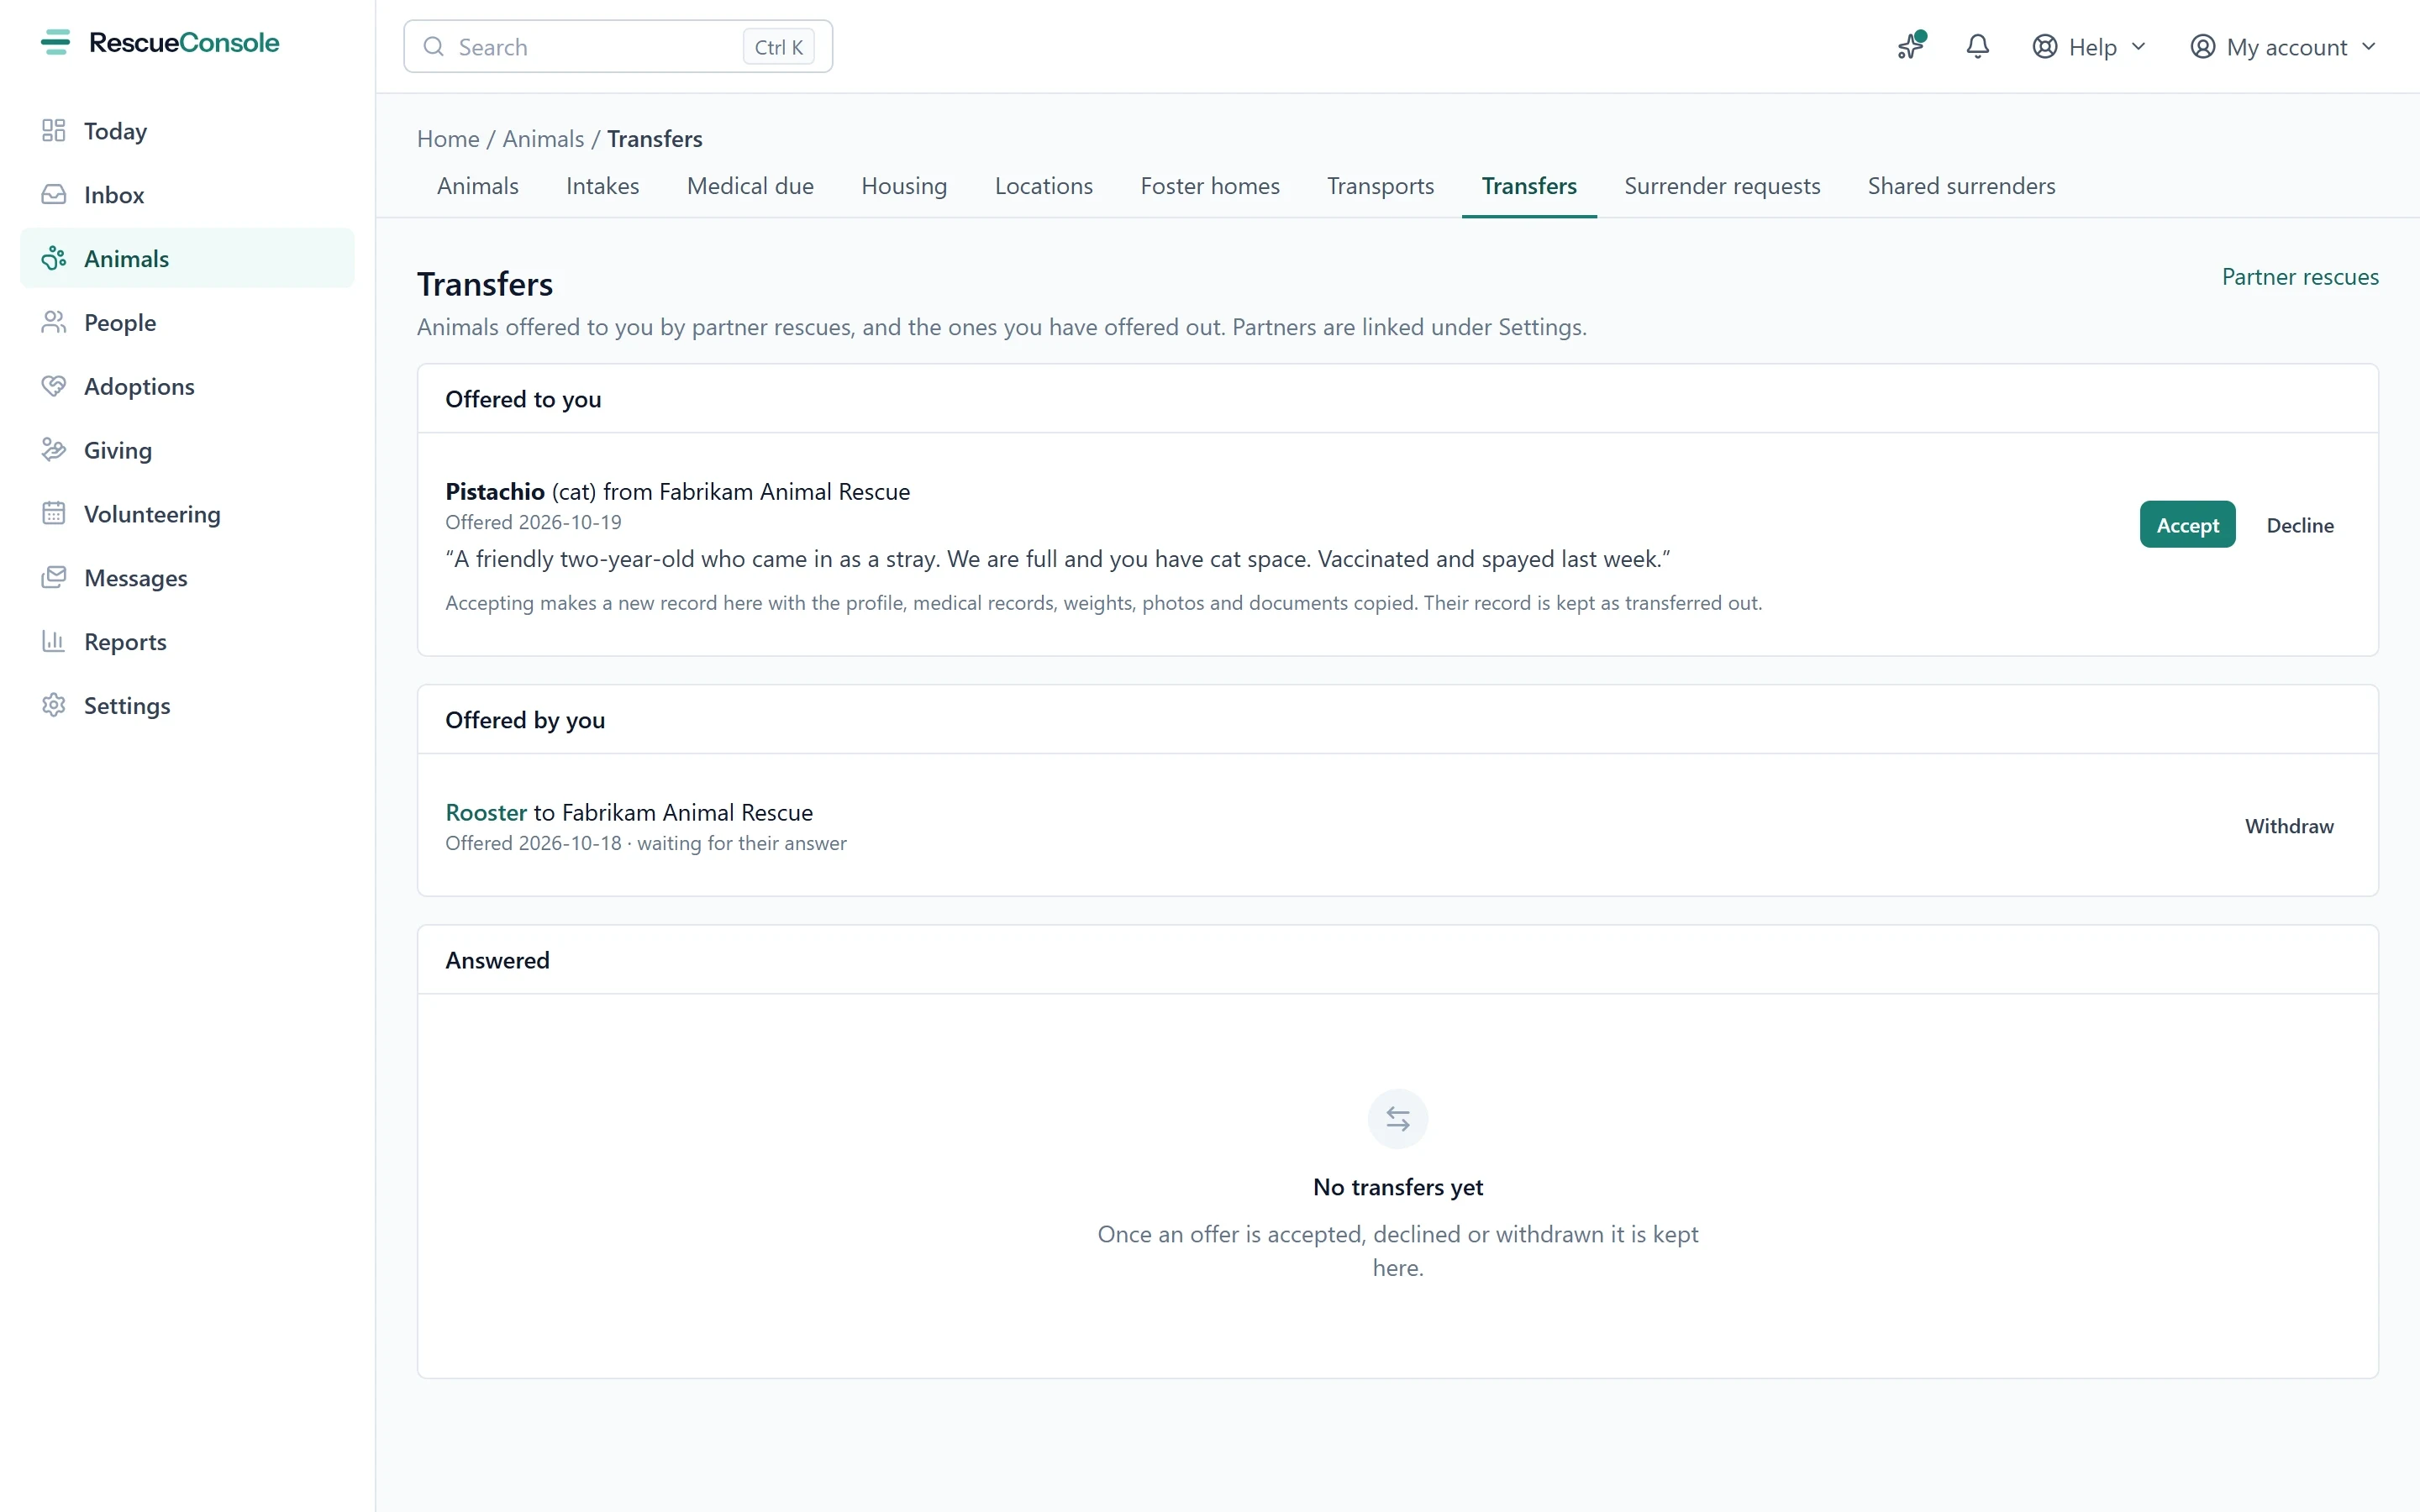
Task: Click the Animals breadcrumb link
Action: (543, 139)
